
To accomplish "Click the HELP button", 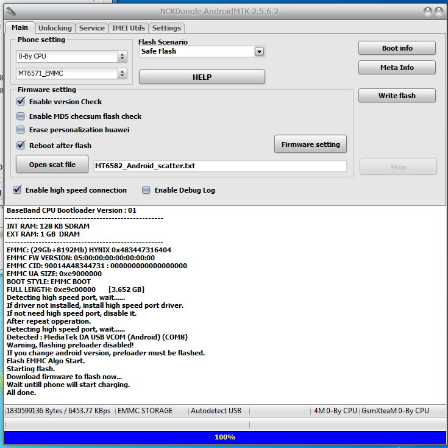I will click(202, 77).
